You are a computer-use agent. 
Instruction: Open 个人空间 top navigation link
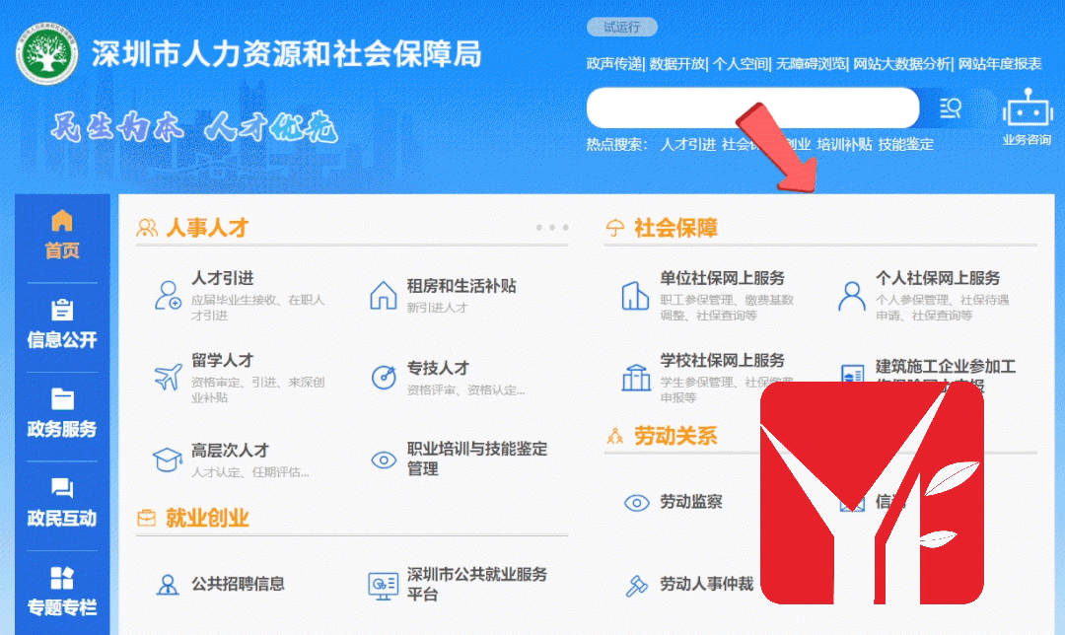(741, 64)
